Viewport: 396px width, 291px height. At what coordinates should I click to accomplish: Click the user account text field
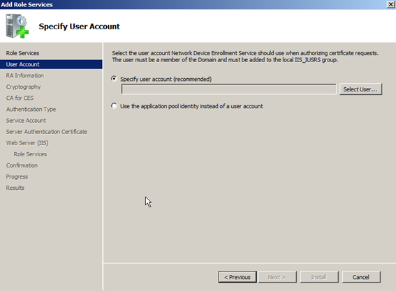pos(229,89)
